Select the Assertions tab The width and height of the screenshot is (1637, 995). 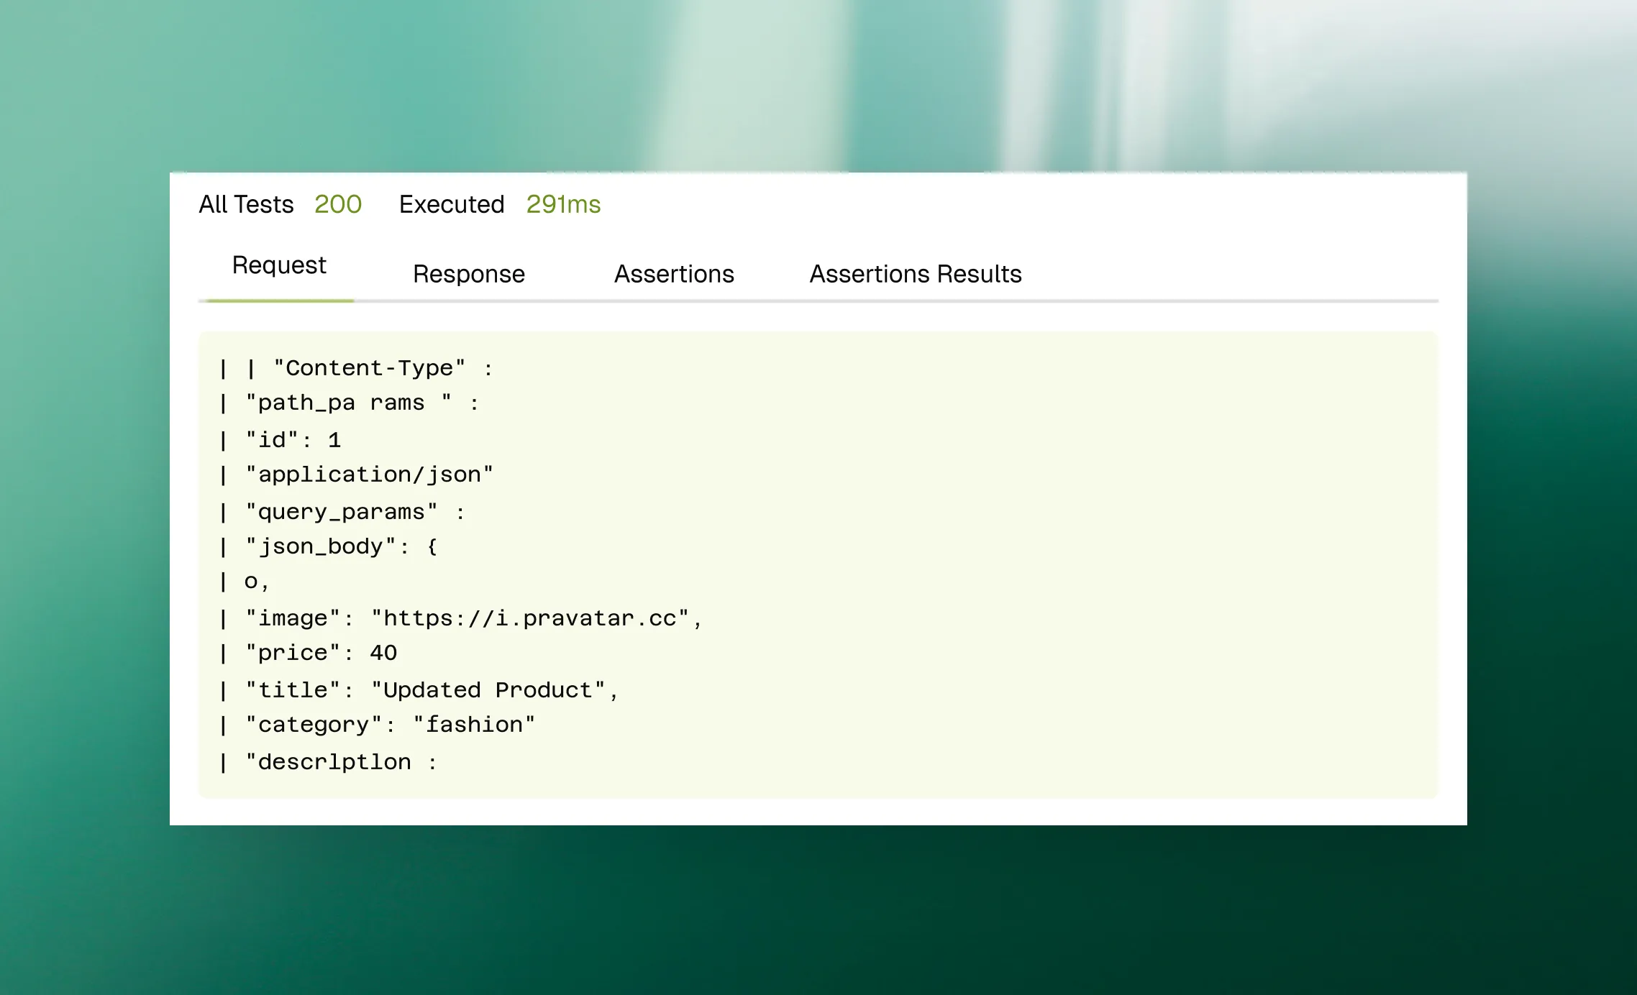pyautogui.click(x=674, y=274)
